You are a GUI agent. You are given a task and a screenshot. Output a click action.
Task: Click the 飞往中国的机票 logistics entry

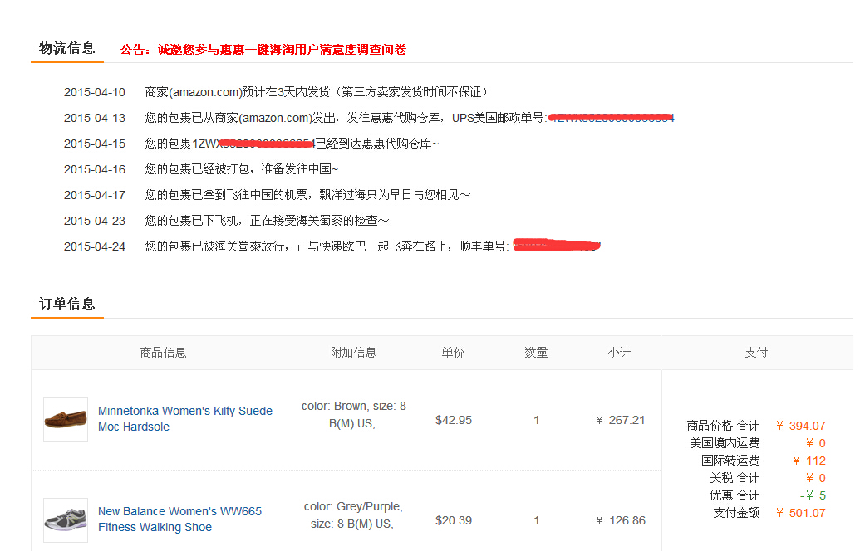tap(307, 195)
